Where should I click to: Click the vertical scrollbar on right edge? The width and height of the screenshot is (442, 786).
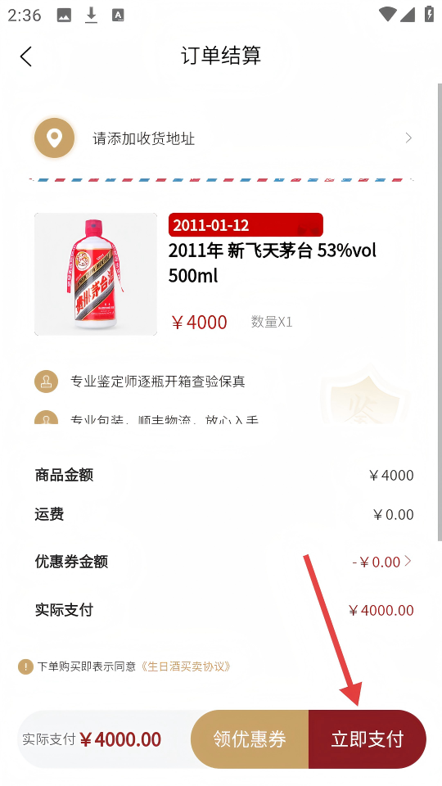pos(440,313)
